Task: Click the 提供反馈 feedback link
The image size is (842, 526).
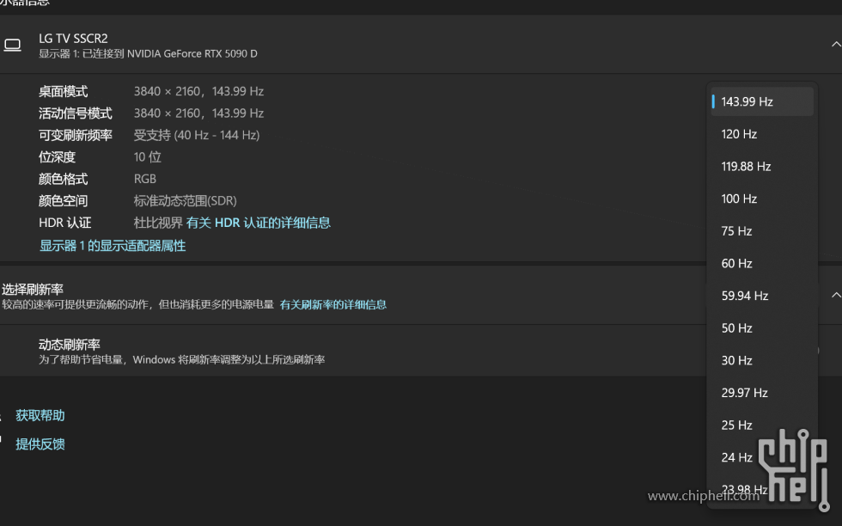Action: tap(40, 444)
